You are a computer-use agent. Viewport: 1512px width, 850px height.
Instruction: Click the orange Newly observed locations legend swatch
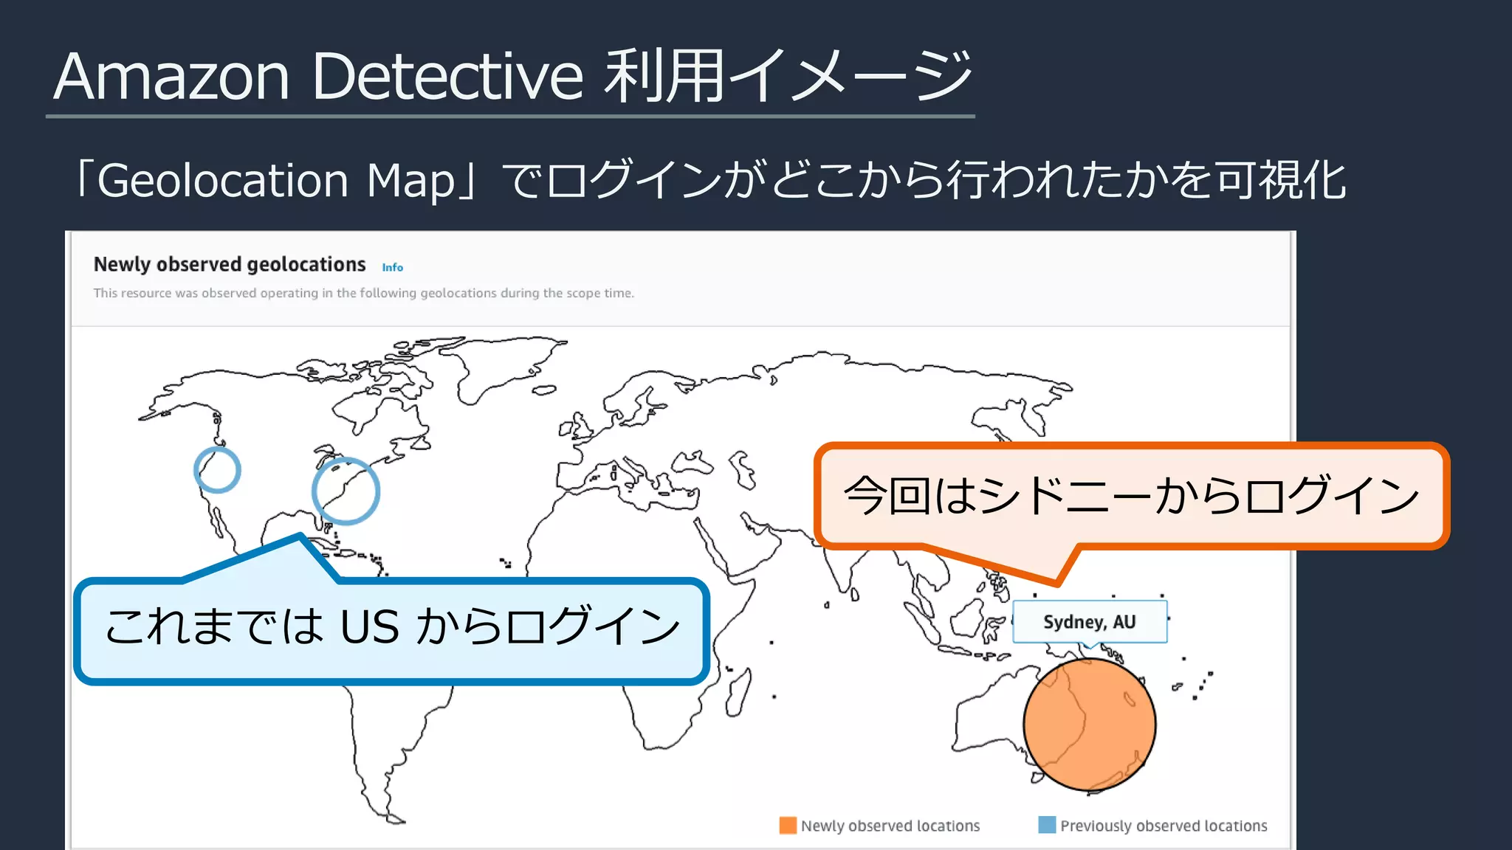788,825
